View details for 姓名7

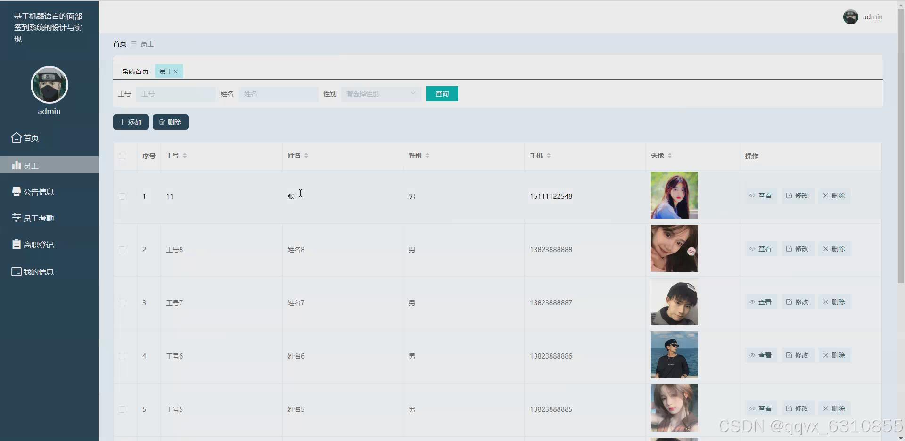(761, 302)
